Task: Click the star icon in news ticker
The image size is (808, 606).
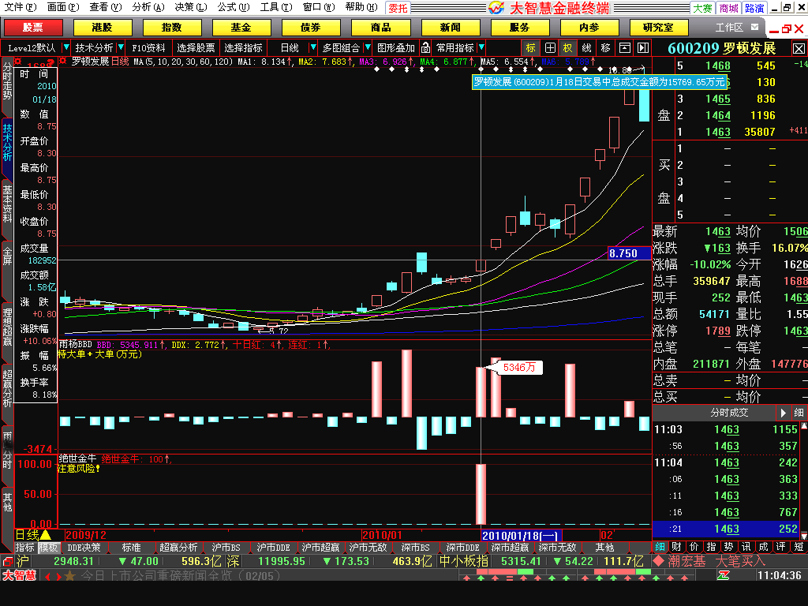Action: 69,575
